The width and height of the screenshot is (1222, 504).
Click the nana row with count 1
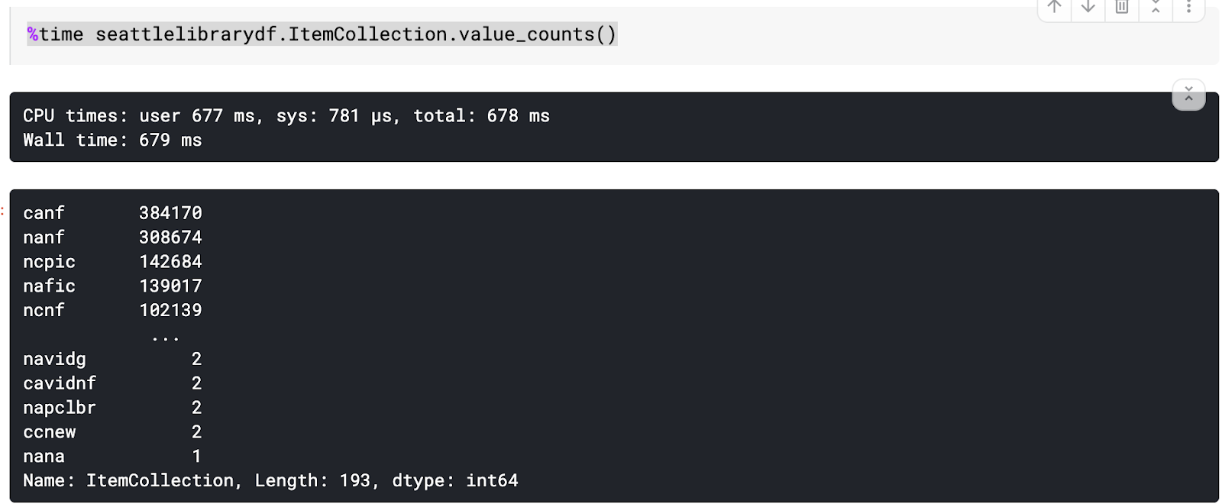[112, 457]
